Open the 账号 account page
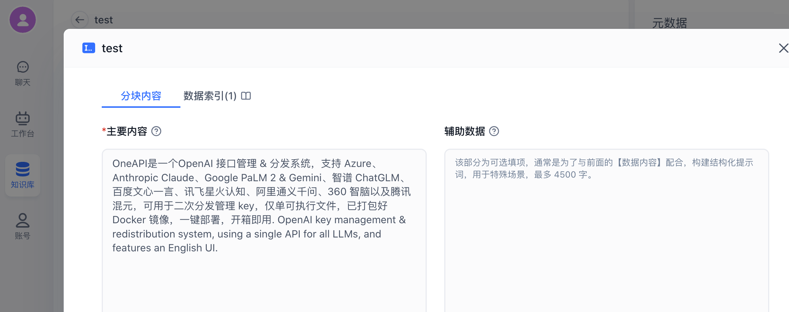Image resolution: width=789 pixels, height=312 pixels. pos(23,226)
